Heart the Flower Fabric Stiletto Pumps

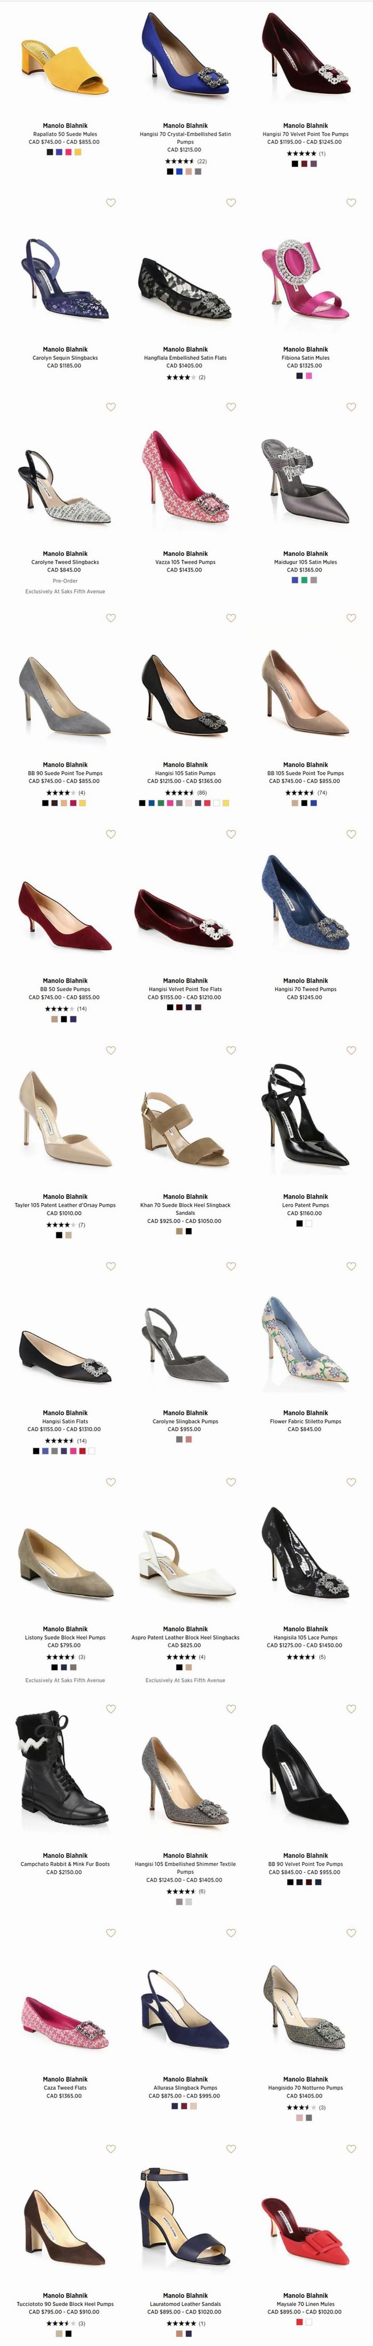pos(351,1266)
